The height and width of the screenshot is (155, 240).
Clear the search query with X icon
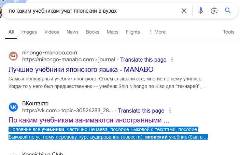coord(184,11)
